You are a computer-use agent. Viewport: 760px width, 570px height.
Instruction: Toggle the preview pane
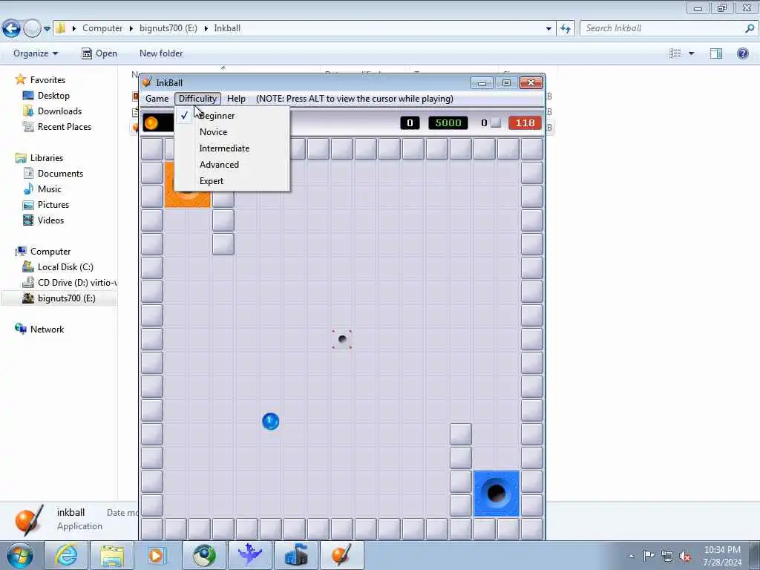(x=716, y=53)
